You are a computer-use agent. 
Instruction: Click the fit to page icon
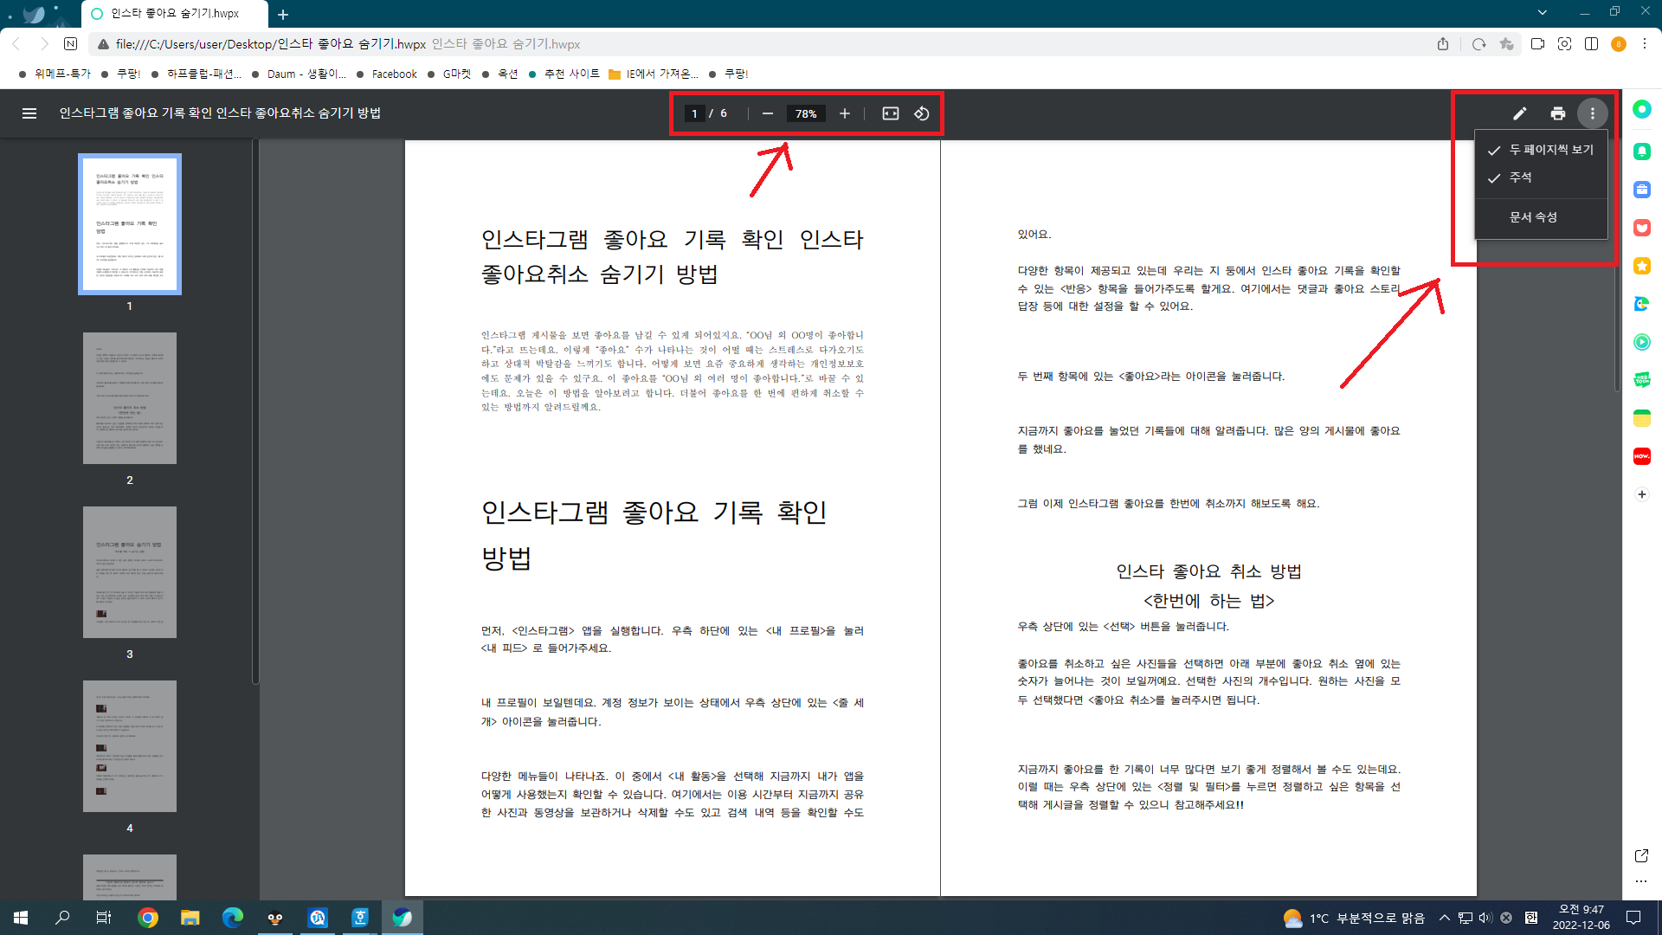890,113
